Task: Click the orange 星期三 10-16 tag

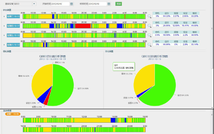Action: pos(13,114)
